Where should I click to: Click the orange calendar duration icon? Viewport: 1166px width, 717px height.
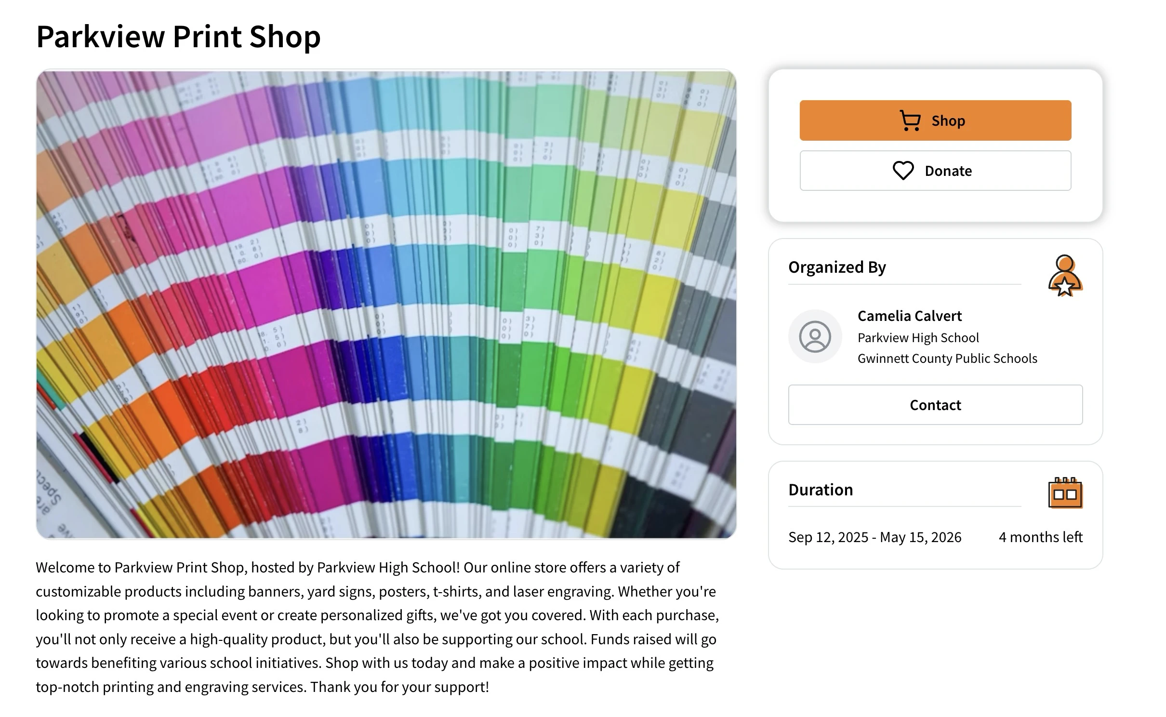1065,493
